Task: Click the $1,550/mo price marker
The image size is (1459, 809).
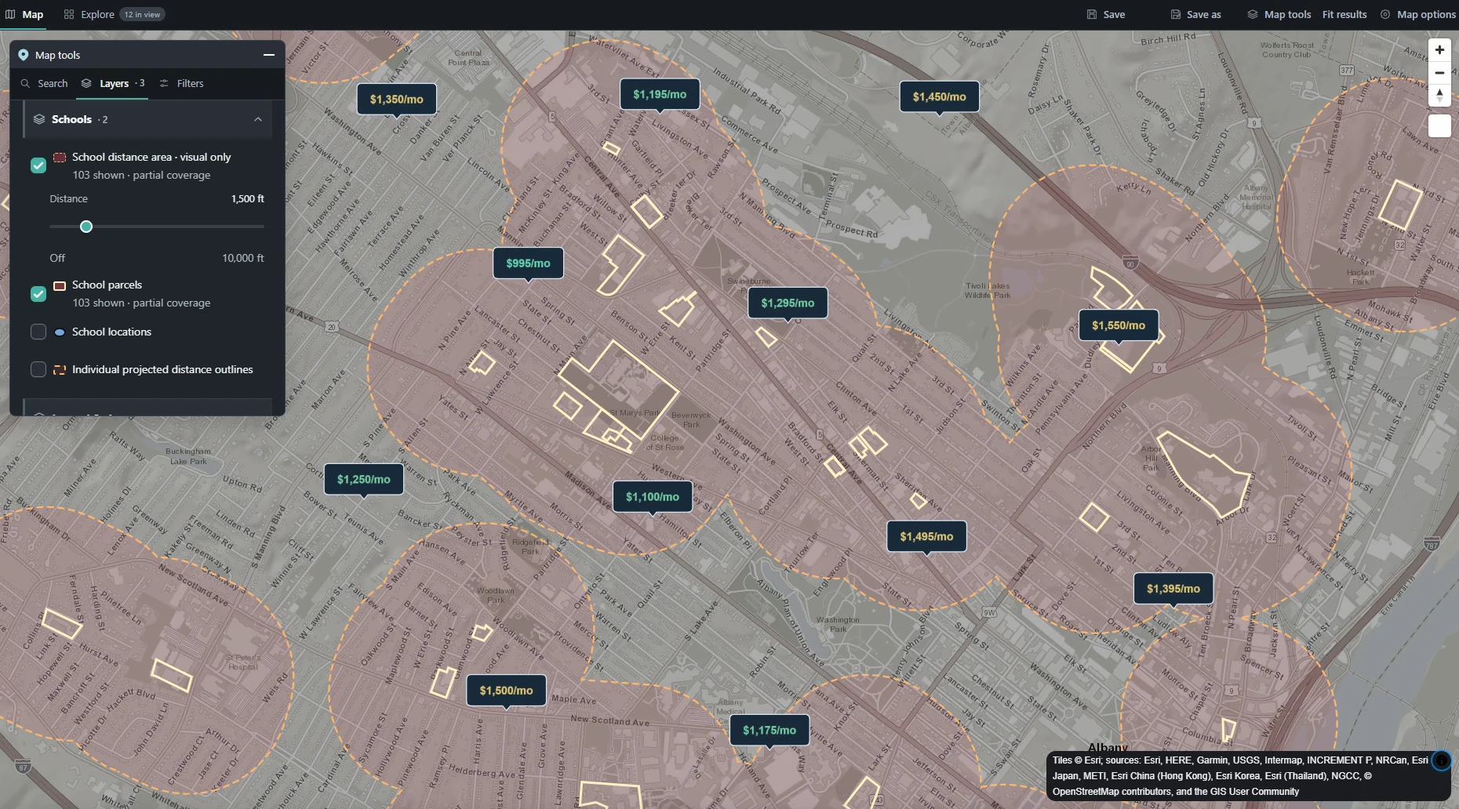Action: 1119,325
